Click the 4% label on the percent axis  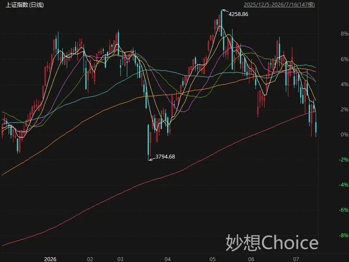(344, 84)
